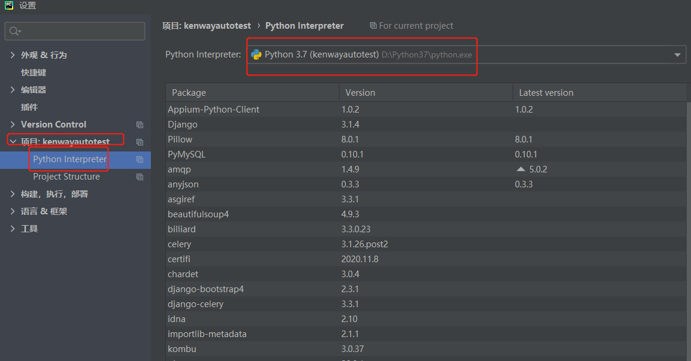Select the certifi package row

pos(426,259)
